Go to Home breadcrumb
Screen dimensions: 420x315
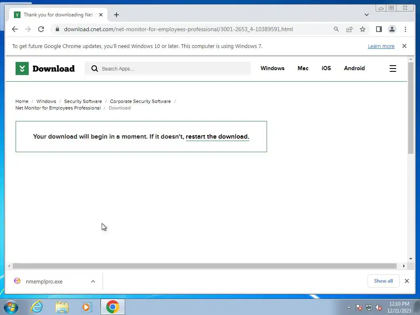[22, 101]
